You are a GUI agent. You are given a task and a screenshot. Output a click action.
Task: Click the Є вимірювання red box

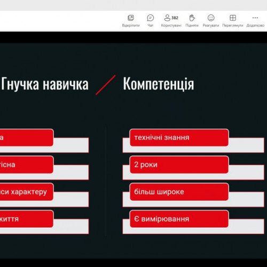179,219
